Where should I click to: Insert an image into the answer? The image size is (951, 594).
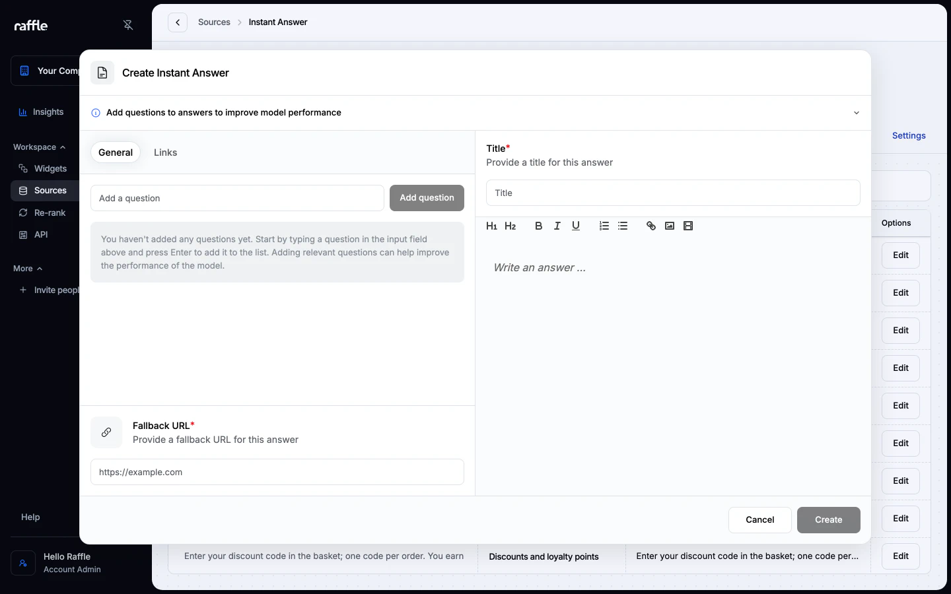pyautogui.click(x=670, y=226)
